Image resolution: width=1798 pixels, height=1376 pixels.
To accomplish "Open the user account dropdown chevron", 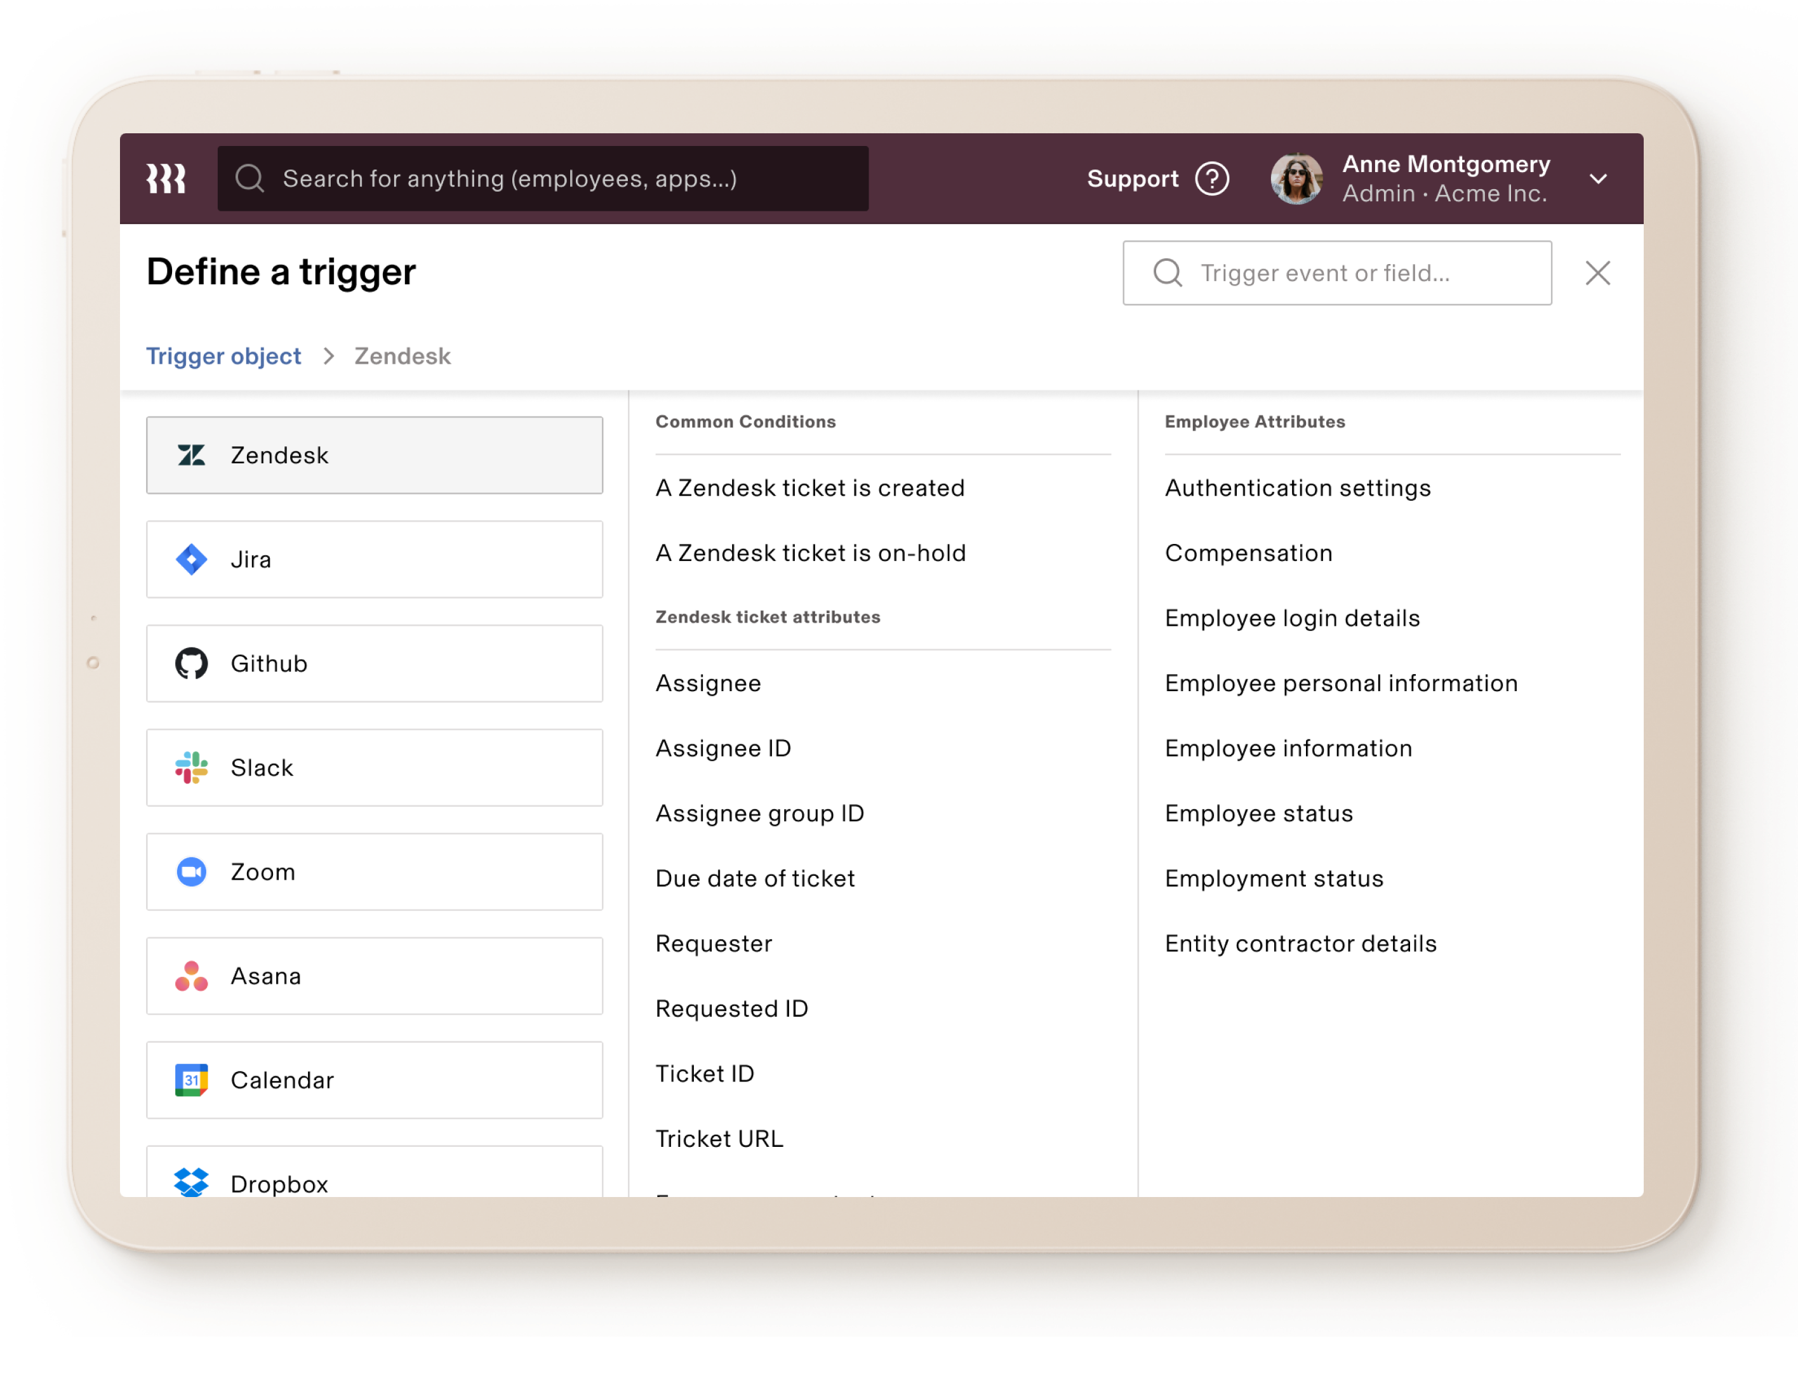I will (x=1598, y=178).
